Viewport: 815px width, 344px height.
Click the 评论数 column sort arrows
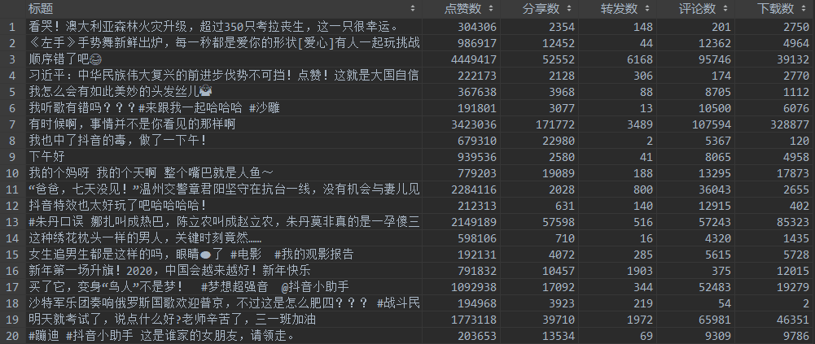click(x=725, y=8)
